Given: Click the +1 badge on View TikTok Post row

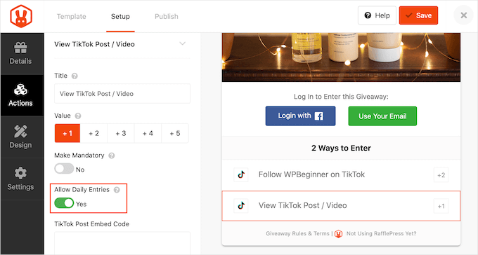Looking at the screenshot, I should tap(441, 206).
